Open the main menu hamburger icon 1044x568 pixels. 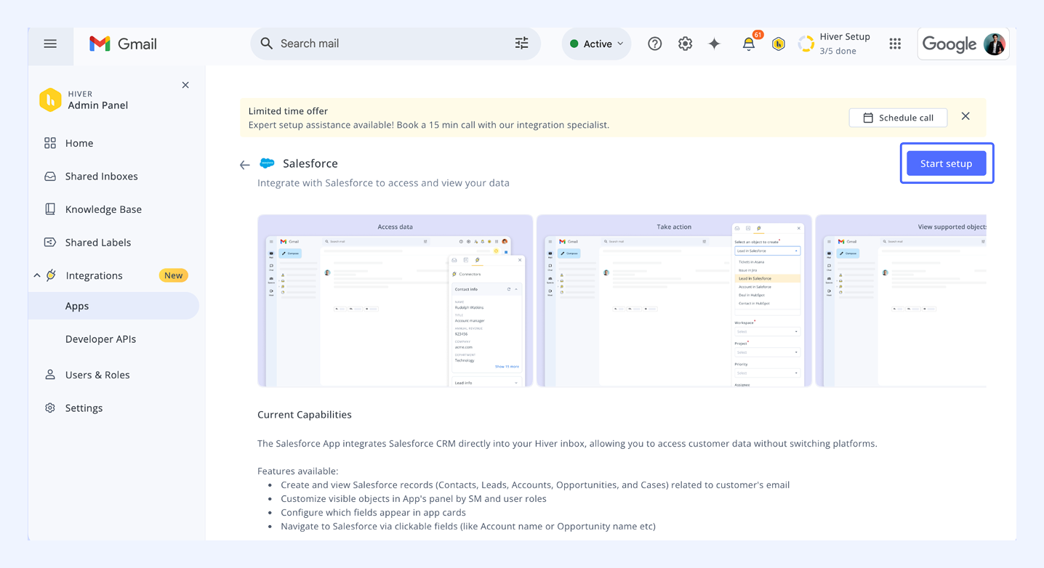coord(50,44)
